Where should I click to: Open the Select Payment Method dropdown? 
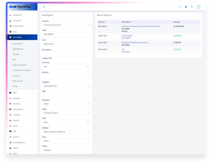(66, 132)
